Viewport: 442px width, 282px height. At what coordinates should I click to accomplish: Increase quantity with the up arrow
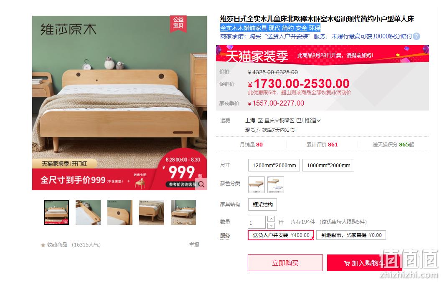[271, 219]
